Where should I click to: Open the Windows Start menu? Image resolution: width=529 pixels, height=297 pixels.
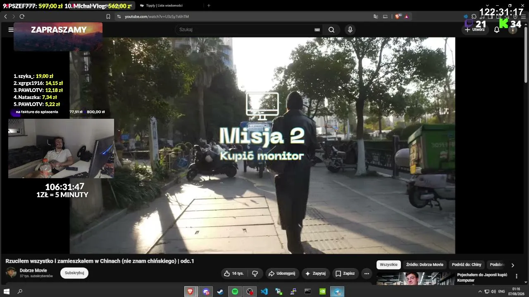tap(7, 292)
